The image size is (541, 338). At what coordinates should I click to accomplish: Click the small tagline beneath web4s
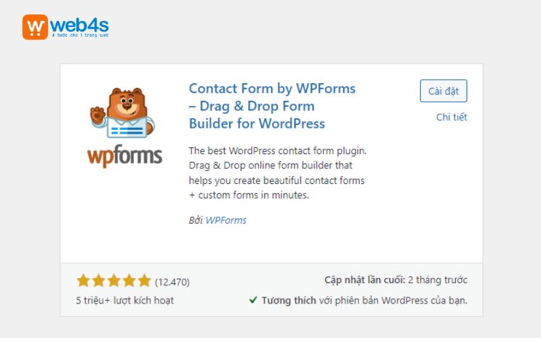pos(79,37)
